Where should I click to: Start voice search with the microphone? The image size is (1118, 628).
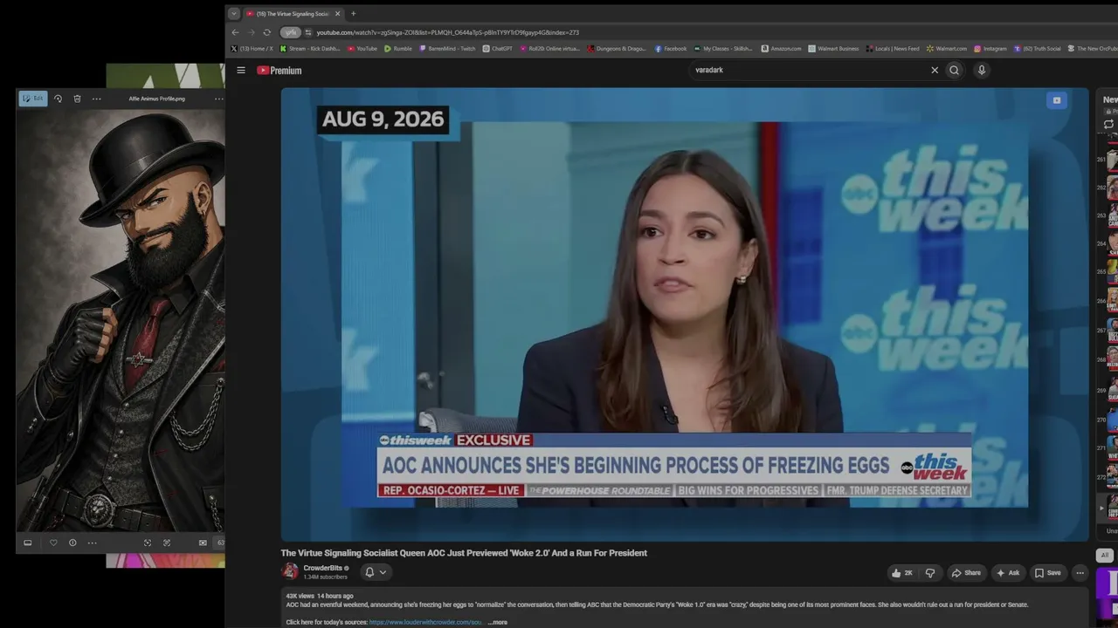pos(982,70)
